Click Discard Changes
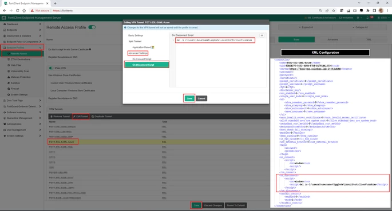392x211 pixels. [x=213, y=205]
